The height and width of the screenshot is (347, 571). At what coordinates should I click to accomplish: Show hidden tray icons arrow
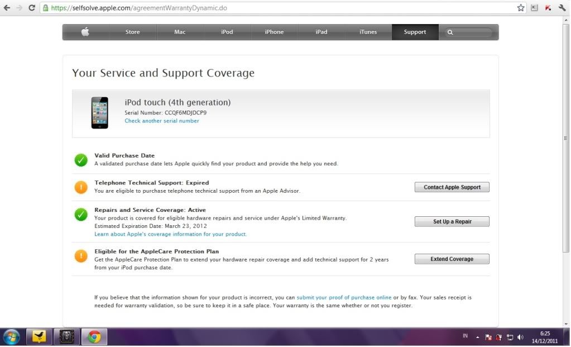click(477, 337)
